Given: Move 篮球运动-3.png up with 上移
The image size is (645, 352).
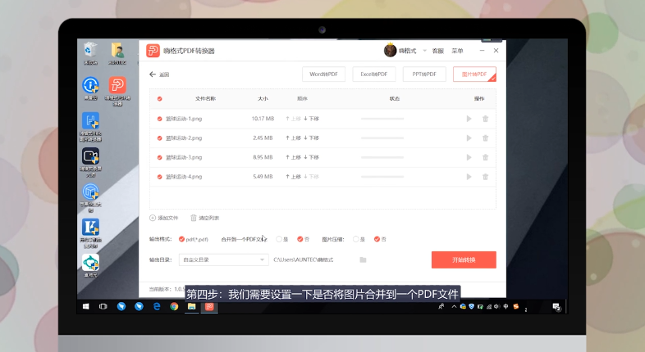Looking at the screenshot, I should (x=293, y=157).
